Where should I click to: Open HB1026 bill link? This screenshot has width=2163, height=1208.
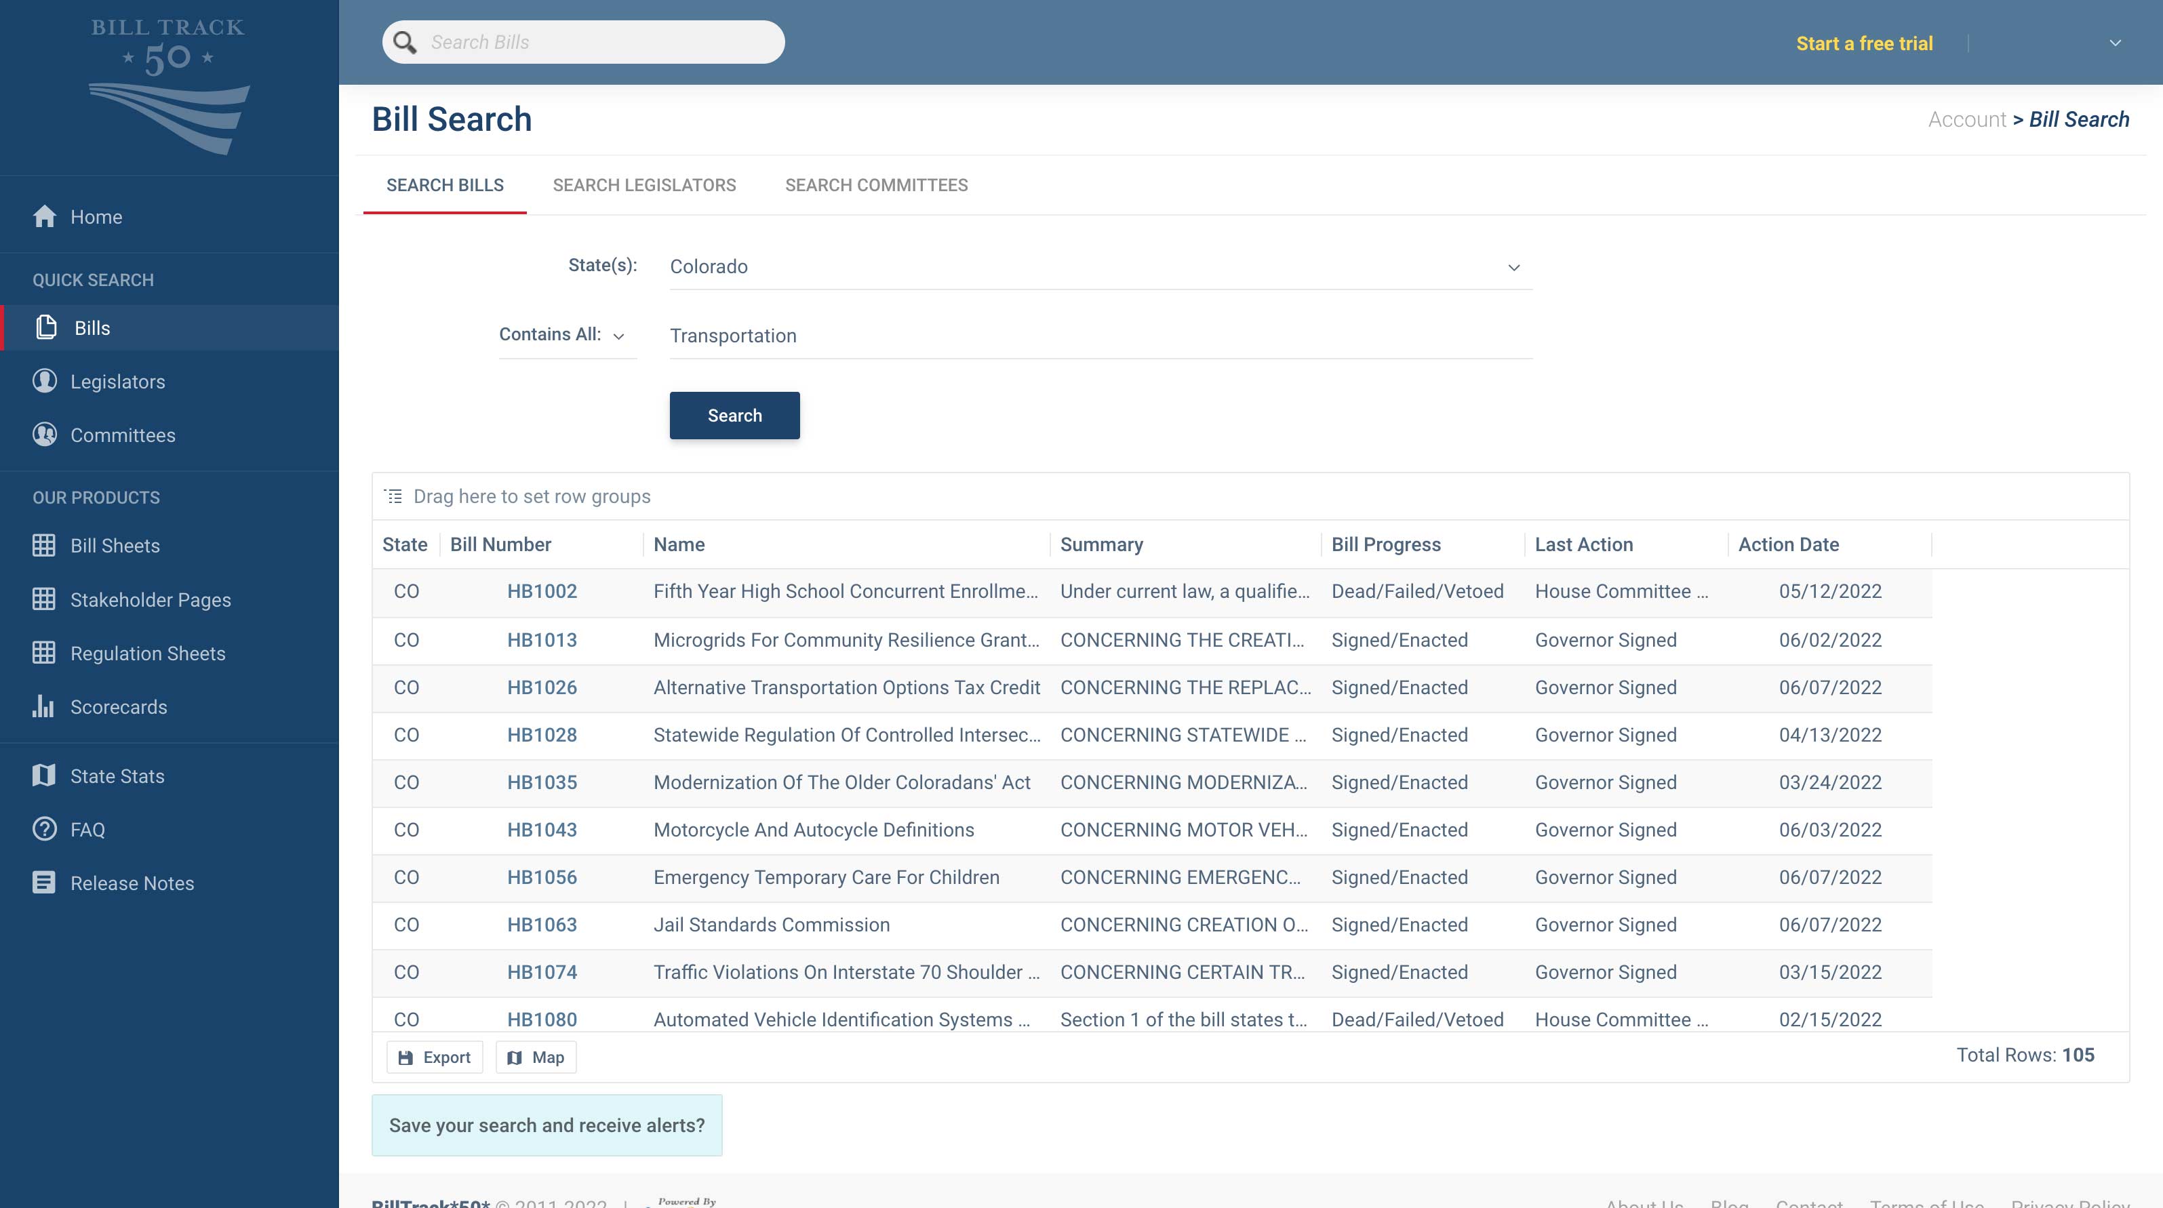click(542, 687)
